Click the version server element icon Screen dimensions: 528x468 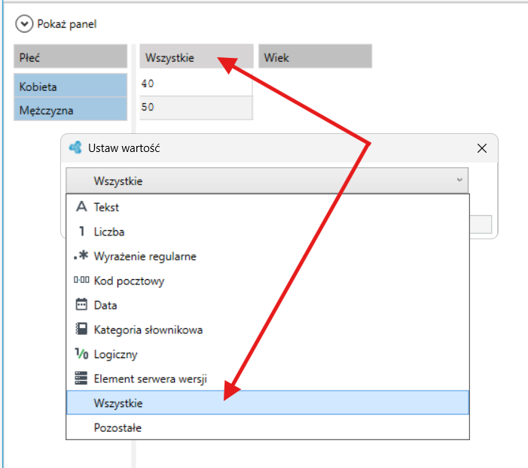(x=81, y=378)
